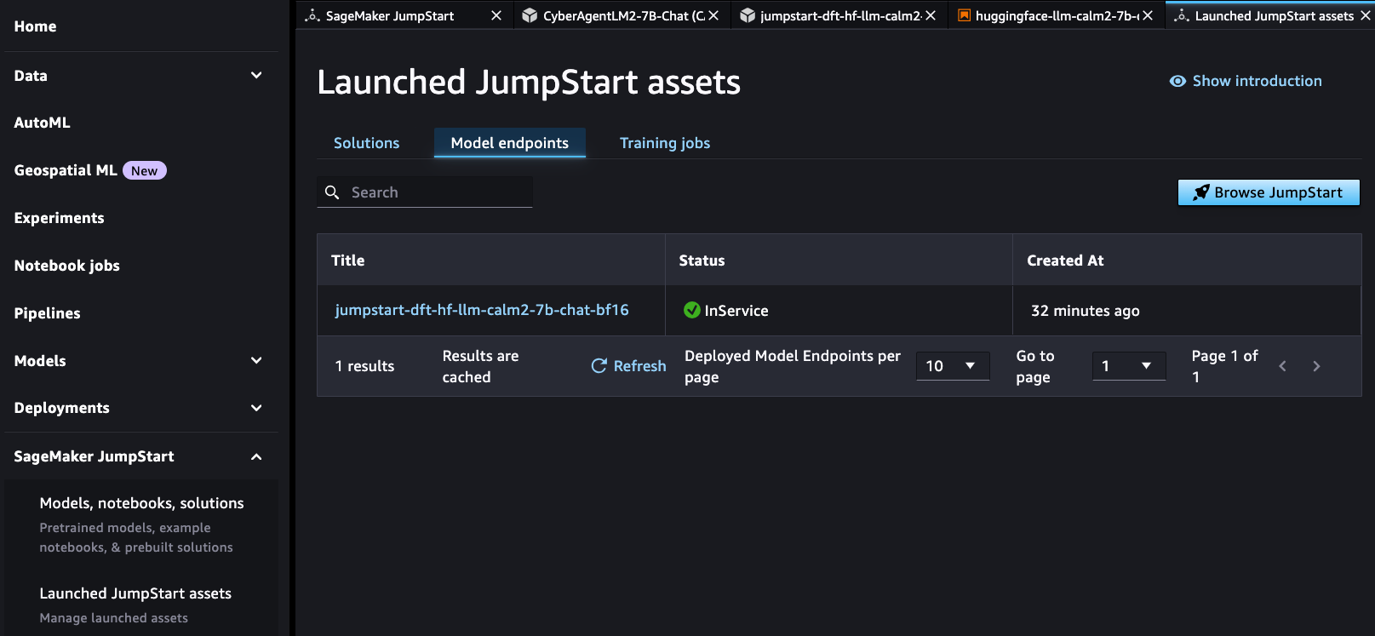Open AutoML from the sidebar
1375x636 pixels.
[43, 123]
